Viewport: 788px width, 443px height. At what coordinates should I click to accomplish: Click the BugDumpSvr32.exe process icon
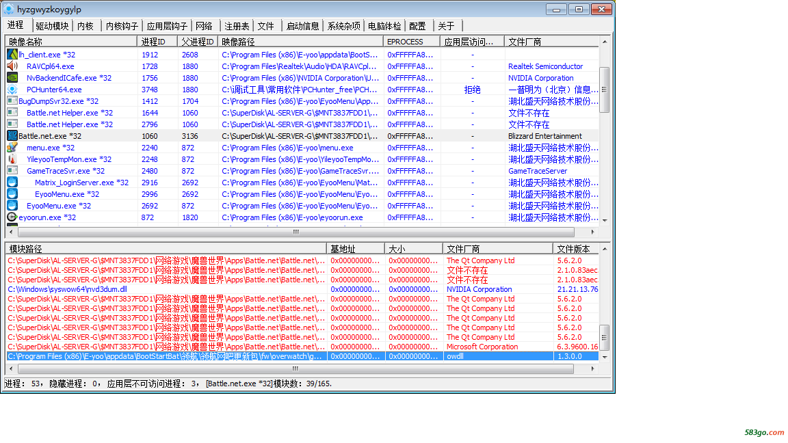(x=12, y=100)
